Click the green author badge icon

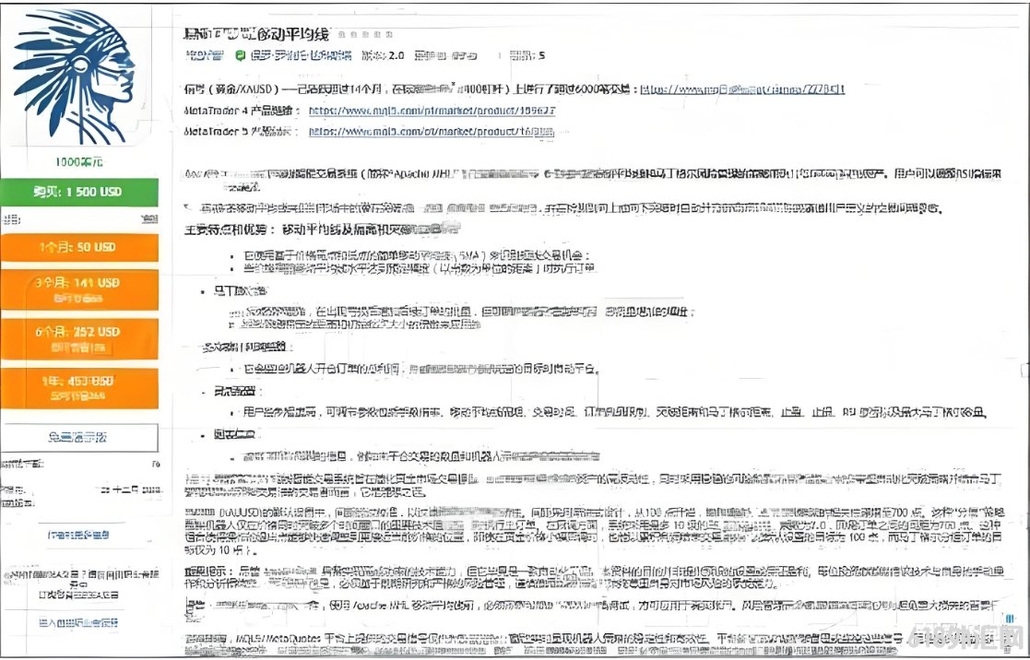[241, 56]
